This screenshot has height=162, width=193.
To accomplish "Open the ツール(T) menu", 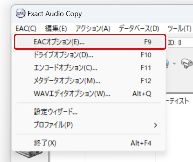I will coord(179,28).
